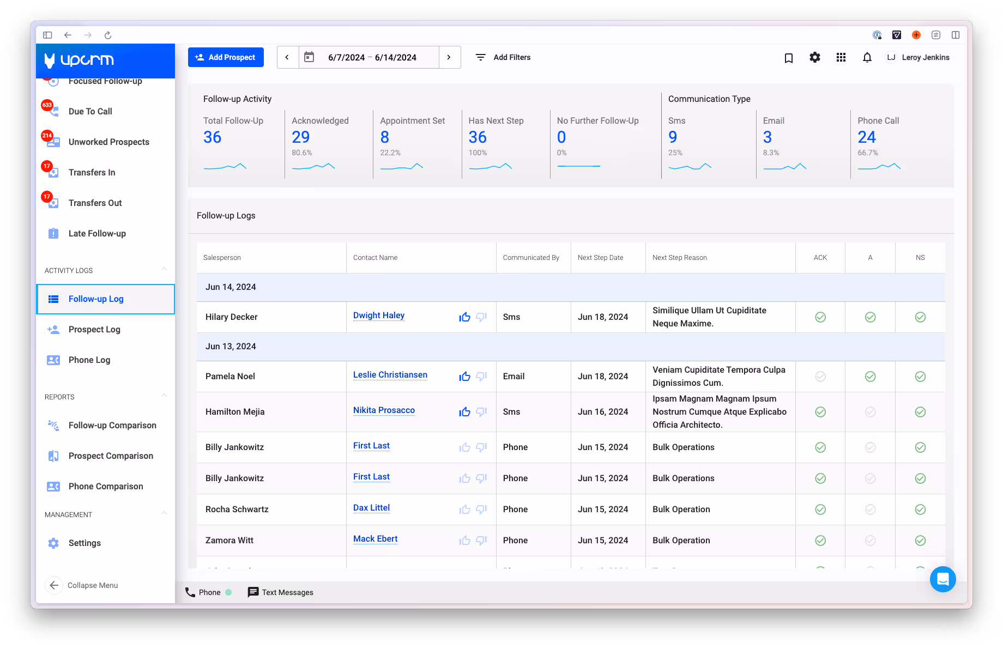This screenshot has height=649, width=1003.
Task: Open Nikita Prosacco contact link
Action: (384, 410)
